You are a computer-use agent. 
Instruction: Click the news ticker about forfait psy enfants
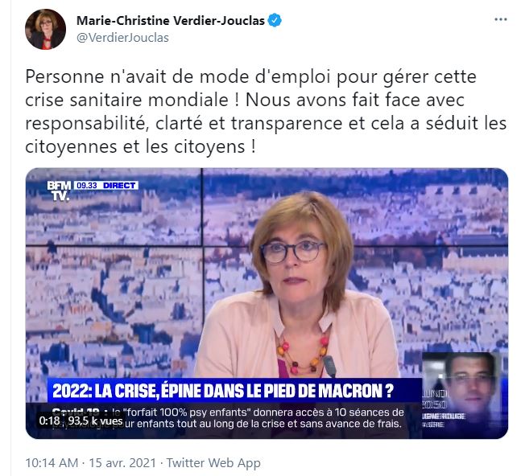tap(229, 418)
